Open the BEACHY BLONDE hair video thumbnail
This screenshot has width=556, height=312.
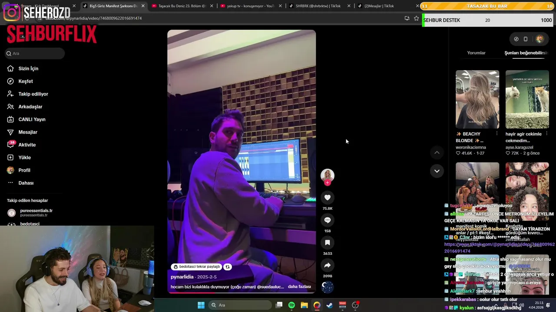[477, 99]
